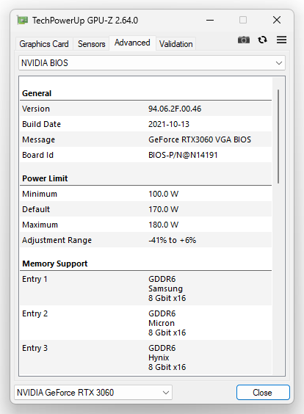The width and height of the screenshot is (304, 414).
Task: Open the Sensors tab
Action: click(x=91, y=44)
